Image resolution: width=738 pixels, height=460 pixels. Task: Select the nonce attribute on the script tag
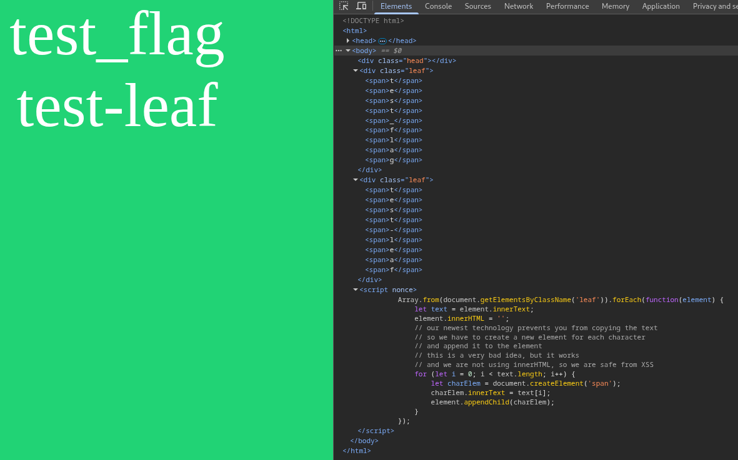tap(403, 290)
